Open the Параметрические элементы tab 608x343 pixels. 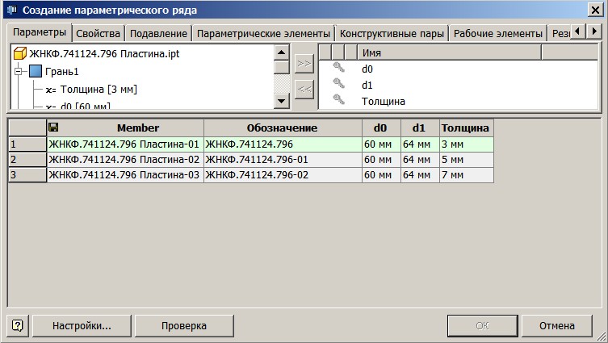coord(263,33)
